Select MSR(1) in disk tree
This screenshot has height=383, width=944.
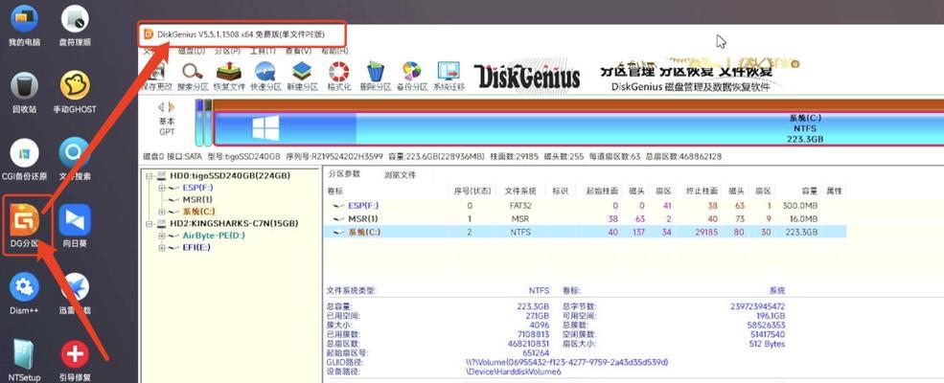click(x=197, y=199)
